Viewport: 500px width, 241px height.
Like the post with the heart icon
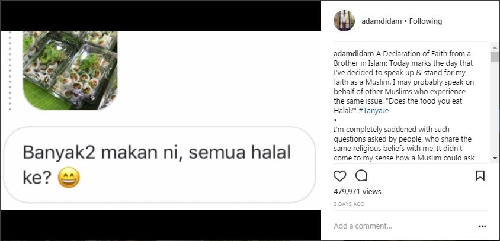click(339, 176)
